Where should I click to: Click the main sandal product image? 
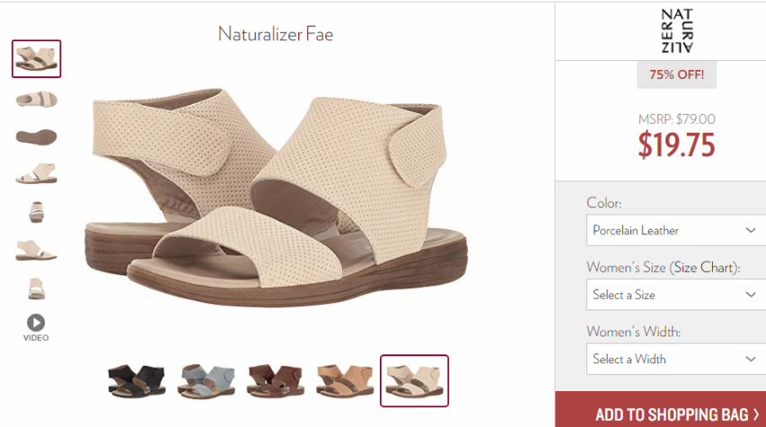click(277, 196)
